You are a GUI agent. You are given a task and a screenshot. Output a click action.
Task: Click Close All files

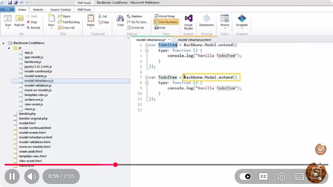pos(66,28)
